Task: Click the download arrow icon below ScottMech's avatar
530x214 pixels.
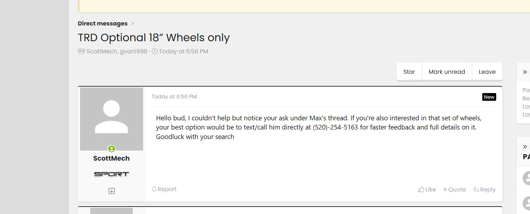Action: [x=112, y=191]
